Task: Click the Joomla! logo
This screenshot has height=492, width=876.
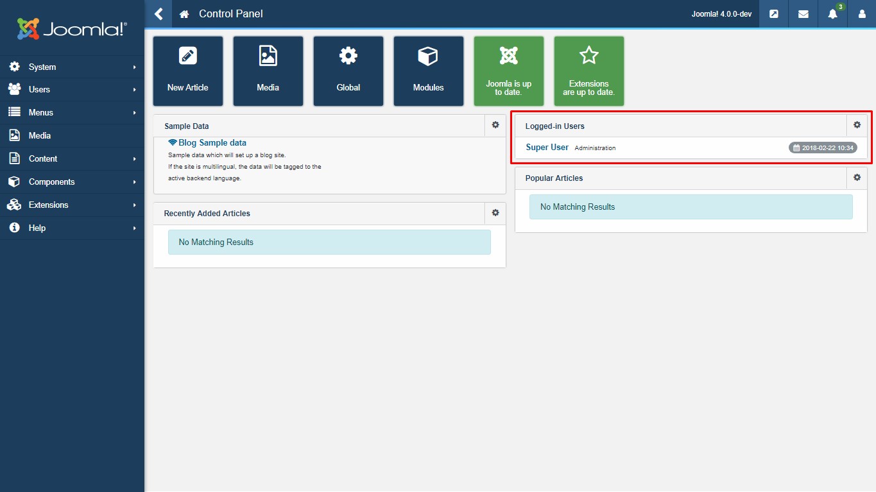Action: (72, 28)
